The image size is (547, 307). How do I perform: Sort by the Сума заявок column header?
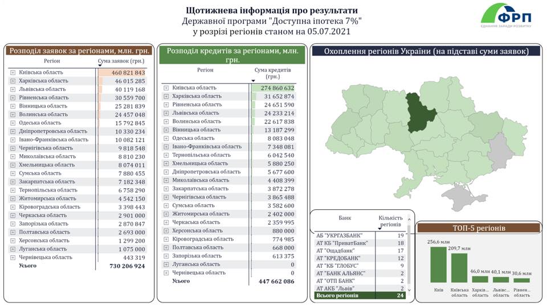tap(120, 61)
